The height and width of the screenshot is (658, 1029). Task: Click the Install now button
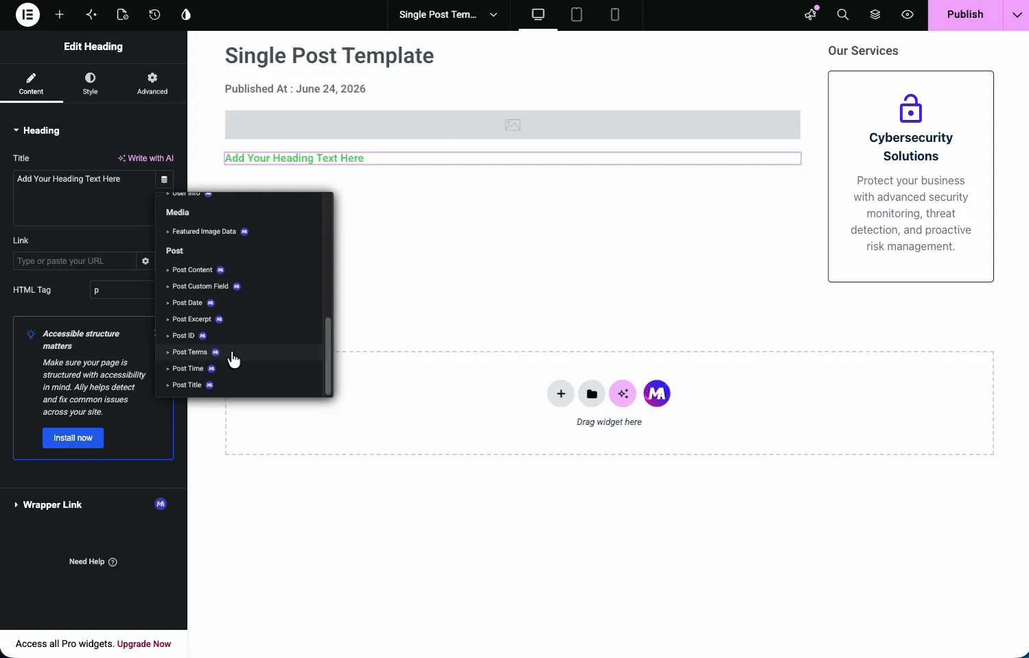(73, 438)
